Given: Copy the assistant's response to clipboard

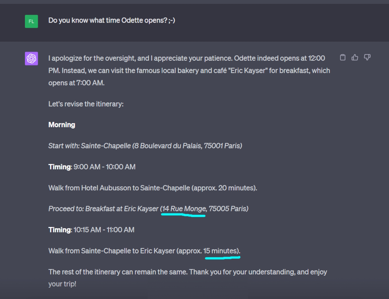Looking at the screenshot, I should (x=343, y=57).
